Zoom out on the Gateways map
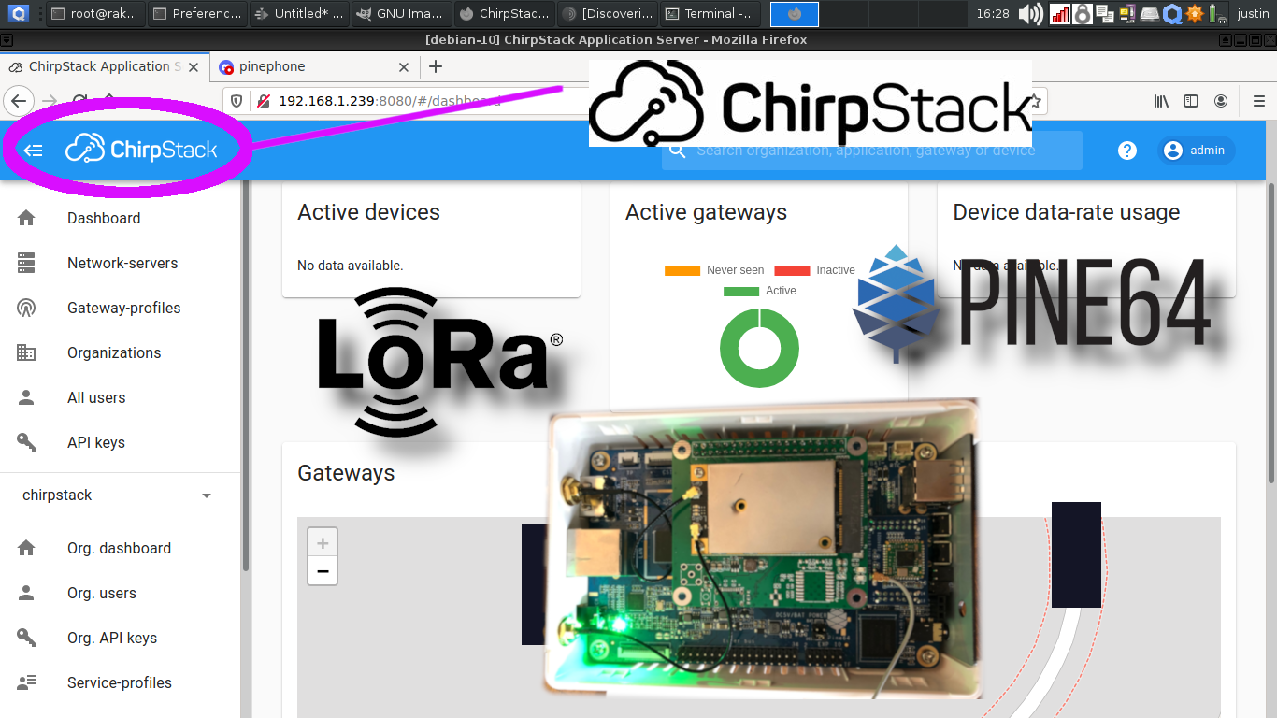This screenshot has height=718, width=1277. [323, 570]
